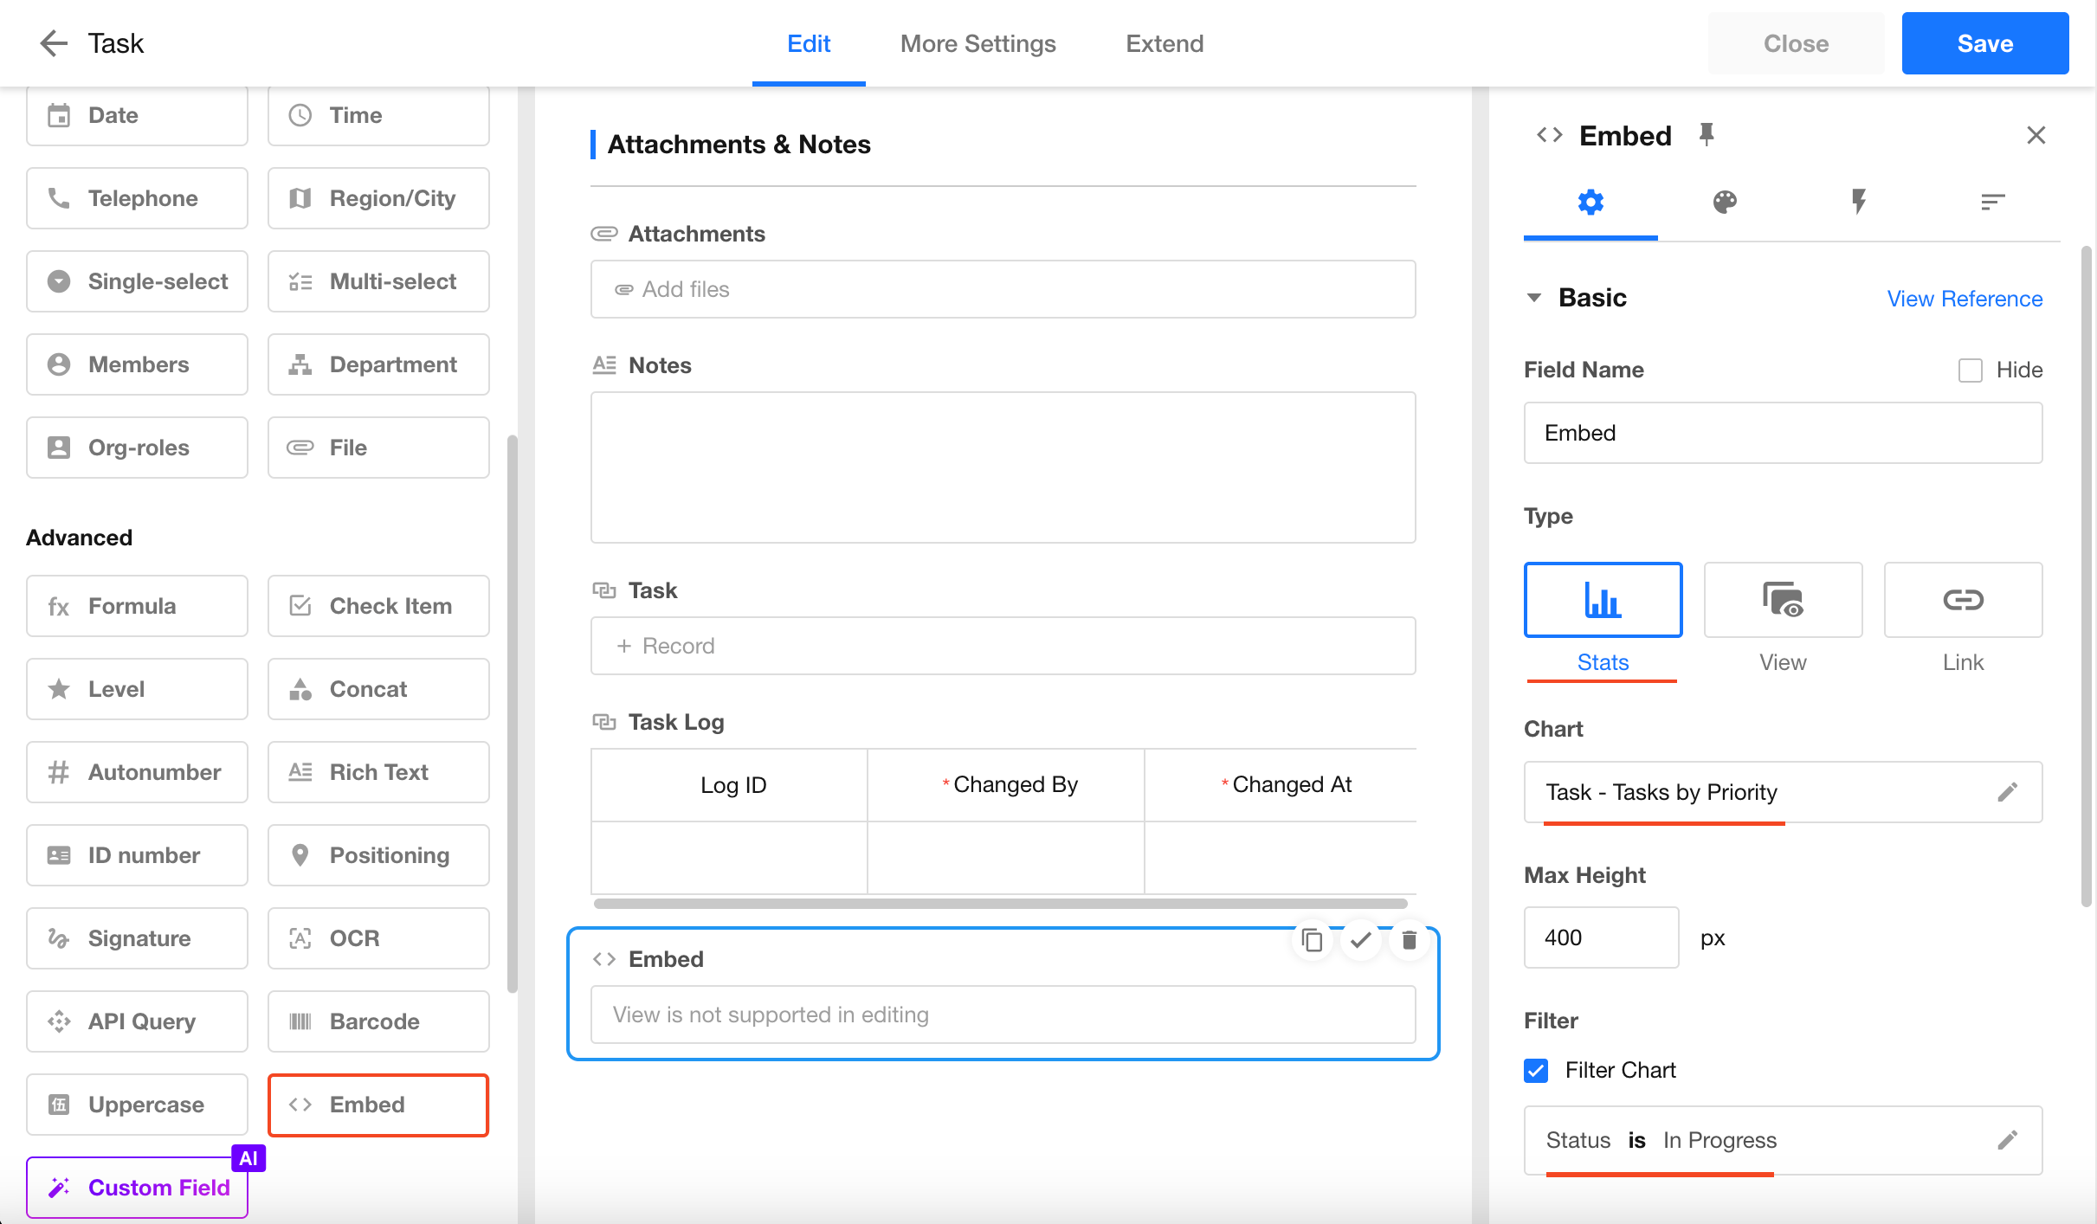The height and width of the screenshot is (1224, 2097).
Task: Delete the Embed field
Action: pyautogui.click(x=1410, y=940)
